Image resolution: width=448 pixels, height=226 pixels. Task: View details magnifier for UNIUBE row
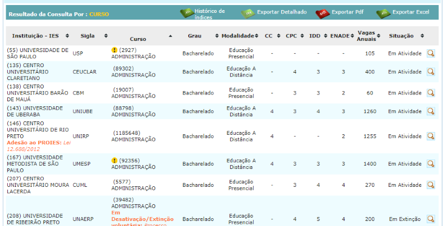click(431, 111)
